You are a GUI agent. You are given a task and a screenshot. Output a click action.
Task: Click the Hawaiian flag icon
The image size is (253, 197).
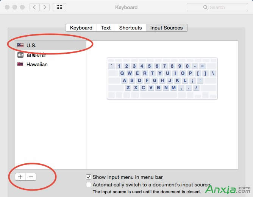pos(20,64)
